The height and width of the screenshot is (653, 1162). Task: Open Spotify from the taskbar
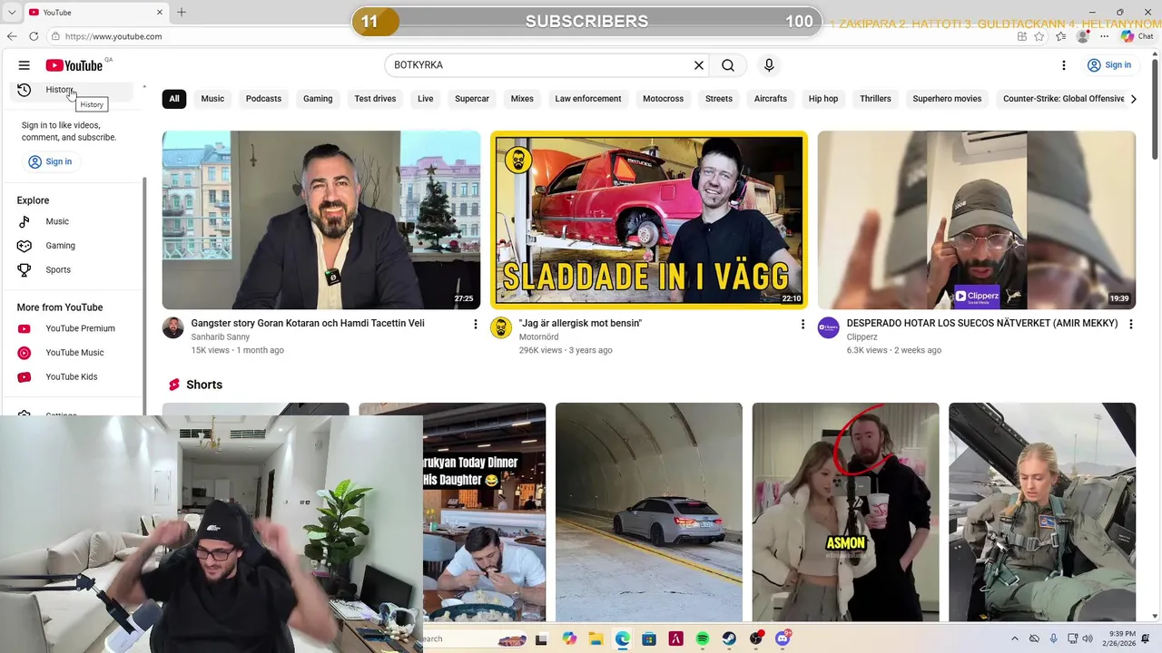[703, 639]
